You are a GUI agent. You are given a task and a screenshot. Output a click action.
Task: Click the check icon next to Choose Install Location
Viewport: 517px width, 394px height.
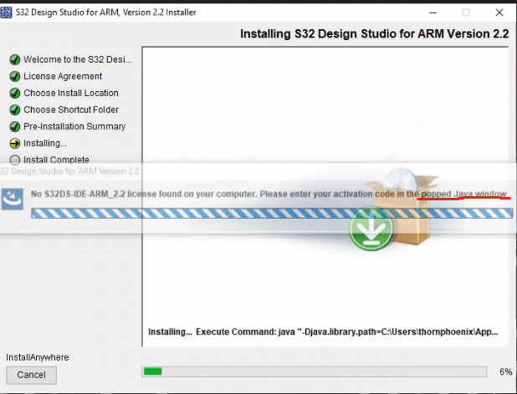(x=15, y=93)
